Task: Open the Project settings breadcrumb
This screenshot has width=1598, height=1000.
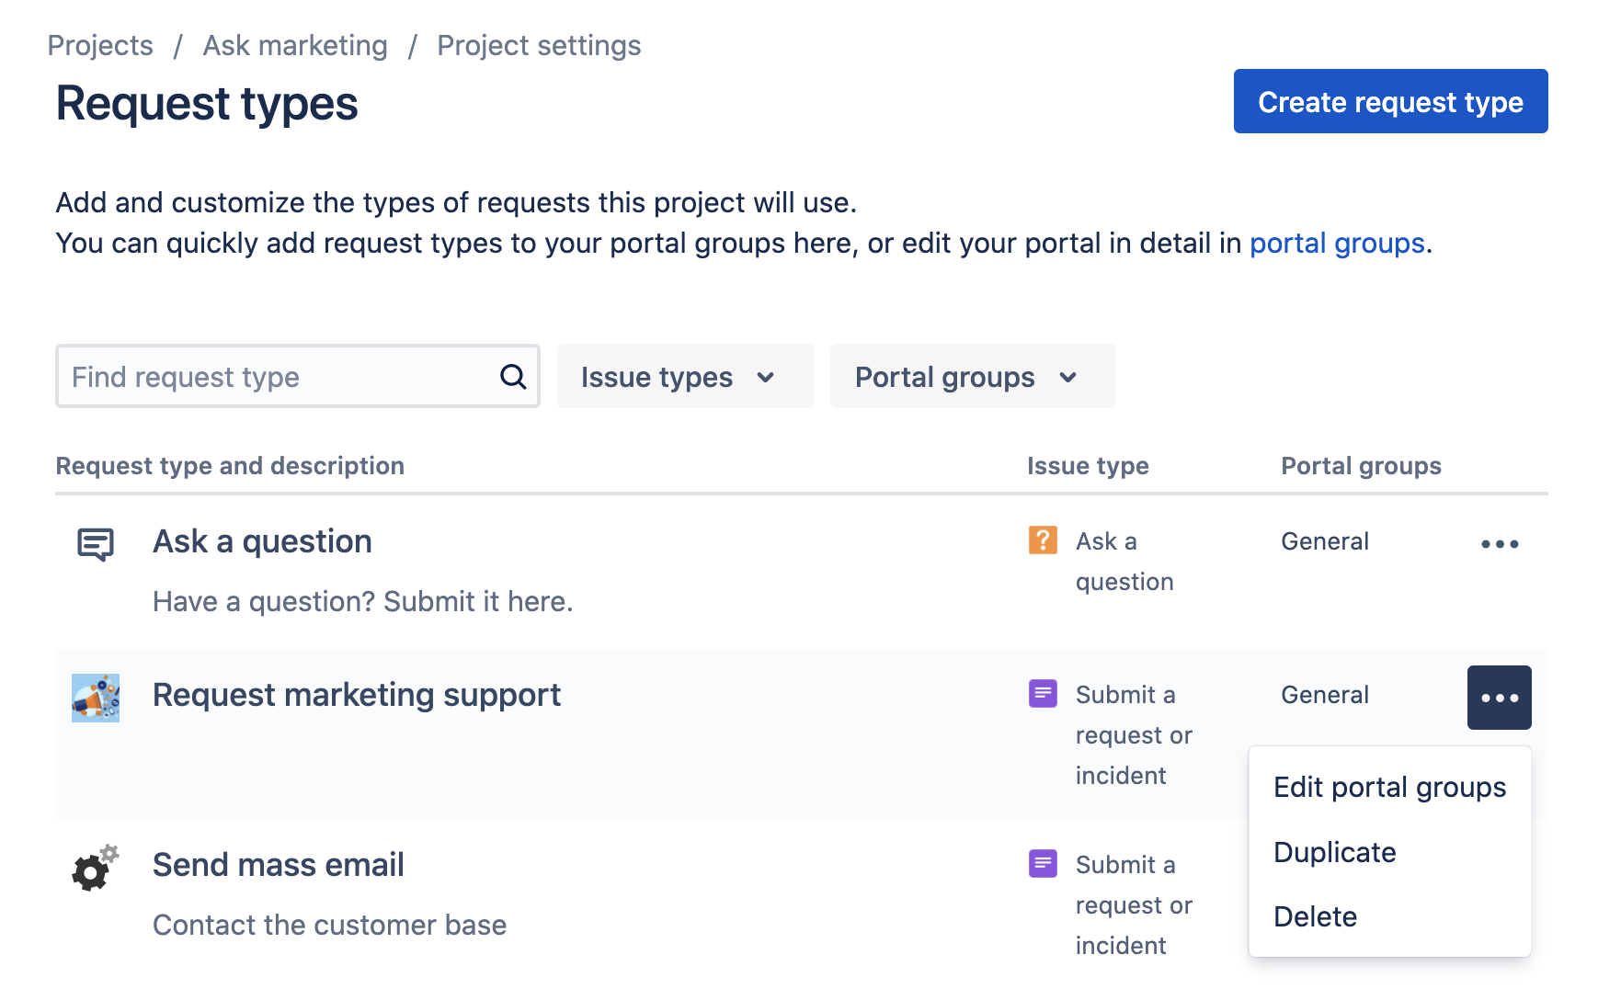Action: [x=539, y=45]
